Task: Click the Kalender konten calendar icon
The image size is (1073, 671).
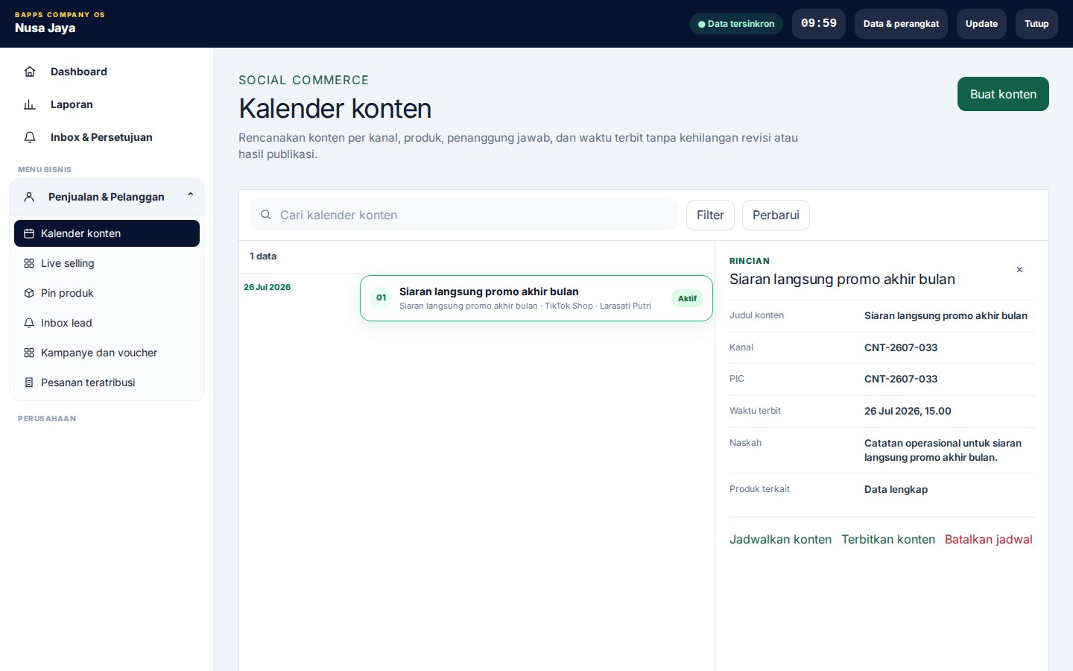Action: [29, 233]
